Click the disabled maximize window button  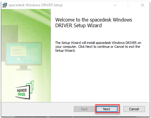tap(129, 5)
